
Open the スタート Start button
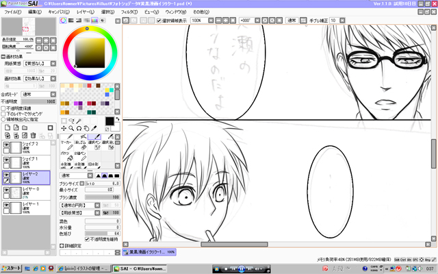point(11,269)
